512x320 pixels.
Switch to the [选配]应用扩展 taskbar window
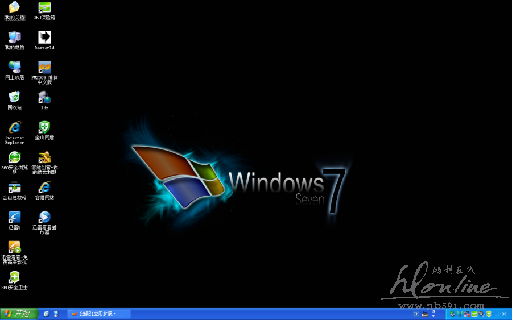(98, 314)
